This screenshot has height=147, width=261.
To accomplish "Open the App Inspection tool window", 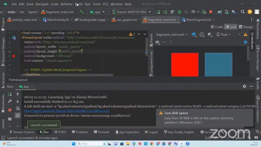I will 127,132.
